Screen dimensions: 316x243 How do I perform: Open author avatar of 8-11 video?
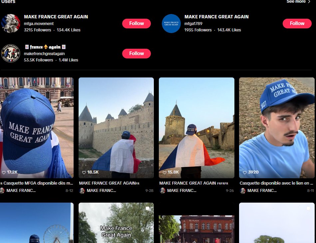(x=242, y=191)
